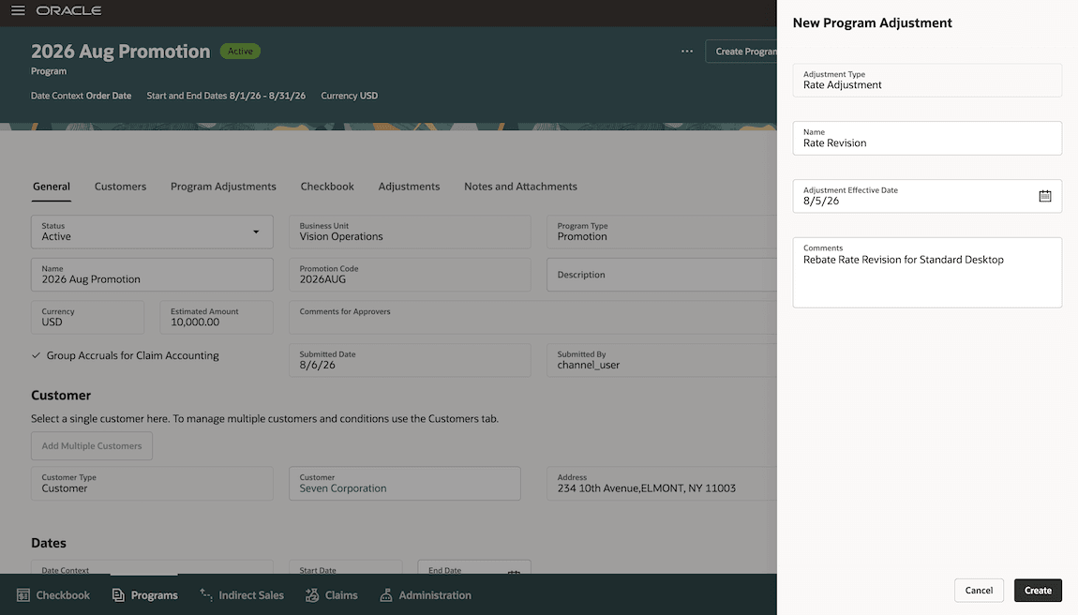Click the Programs icon in bottom navigation
The width and height of the screenshot is (1078, 615).
(118, 595)
